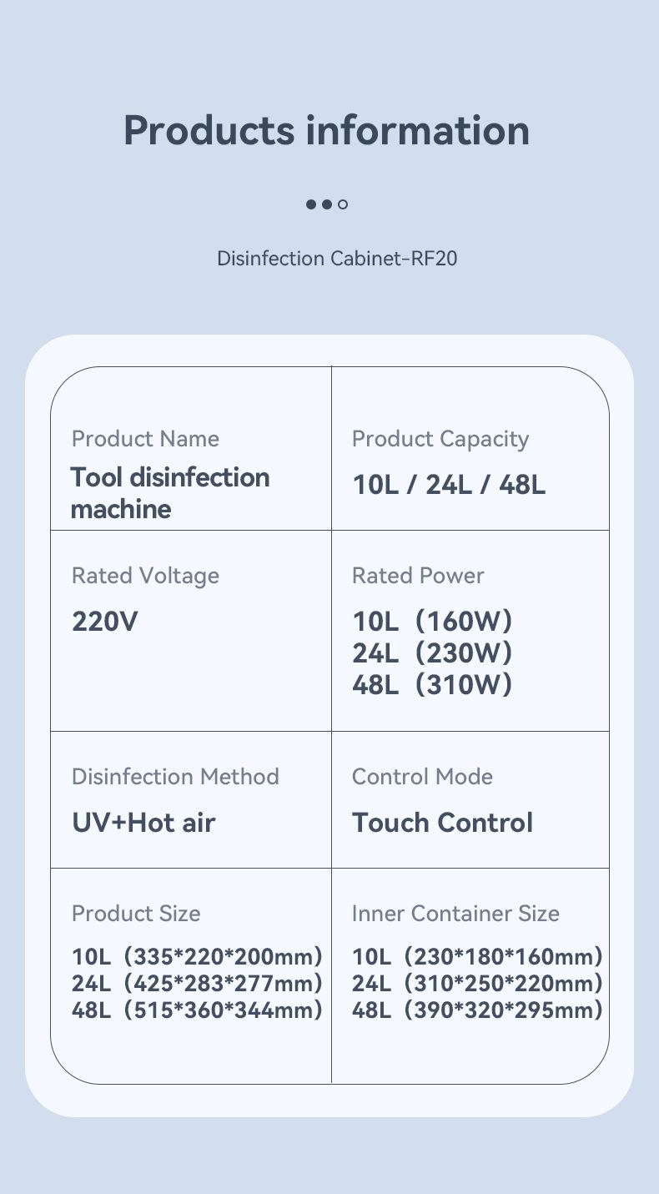Click the Product Name label
Screen dimensions: 659x1194
pos(145,439)
